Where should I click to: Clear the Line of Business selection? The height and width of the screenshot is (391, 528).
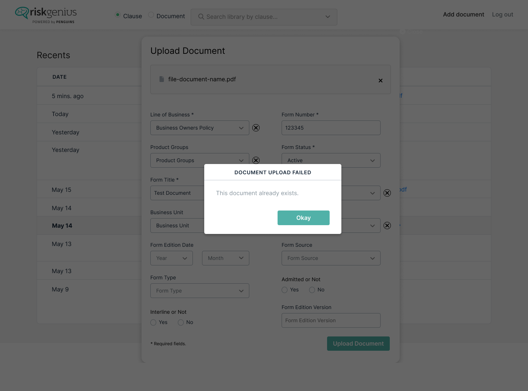click(256, 128)
